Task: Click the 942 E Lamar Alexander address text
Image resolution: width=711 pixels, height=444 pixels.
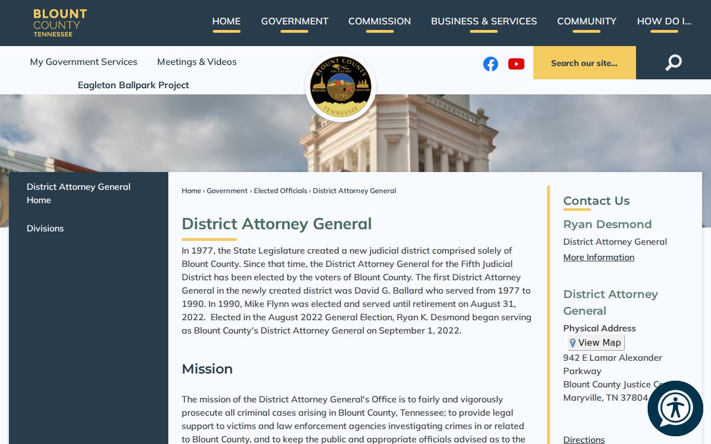Action: tap(613, 364)
